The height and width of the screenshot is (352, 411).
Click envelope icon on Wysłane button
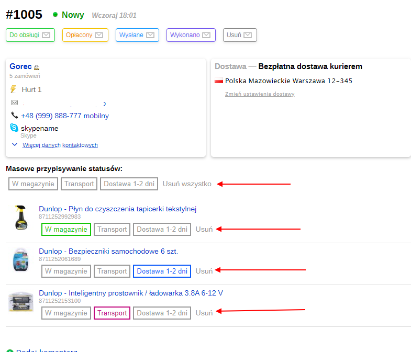coord(150,35)
